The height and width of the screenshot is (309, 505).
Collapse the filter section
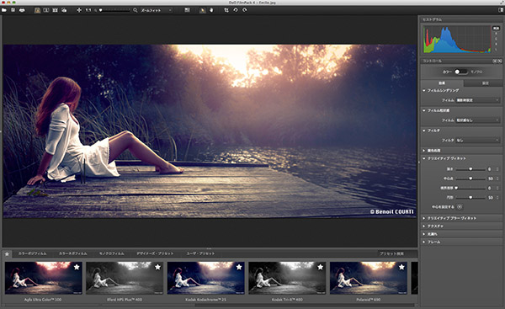tap(424, 131)
